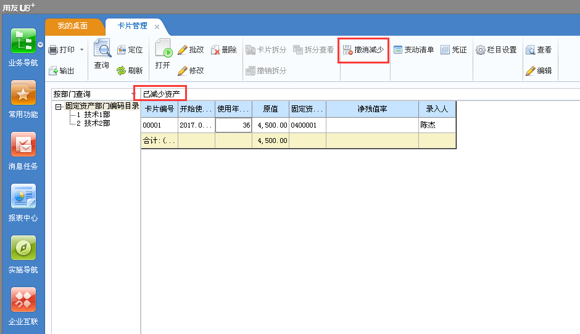Click the 卡片编号 column header
Viewport: 580px width, 334px height.
click(x=159, y=109)
